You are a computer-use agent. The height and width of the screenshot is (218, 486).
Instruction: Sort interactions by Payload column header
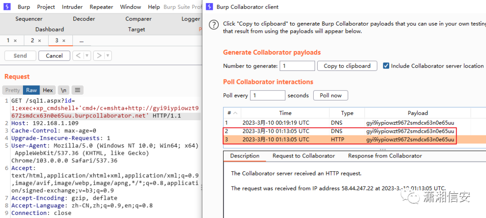pos(418,113)
